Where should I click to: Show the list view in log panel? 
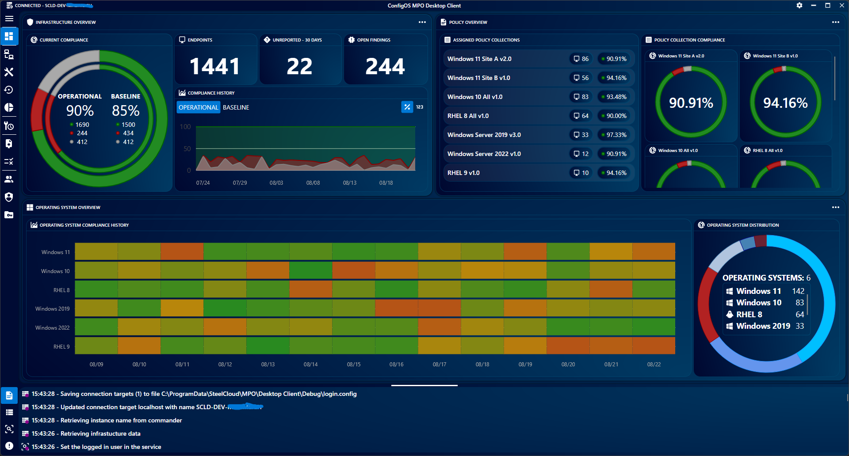[x=9, y=412]
